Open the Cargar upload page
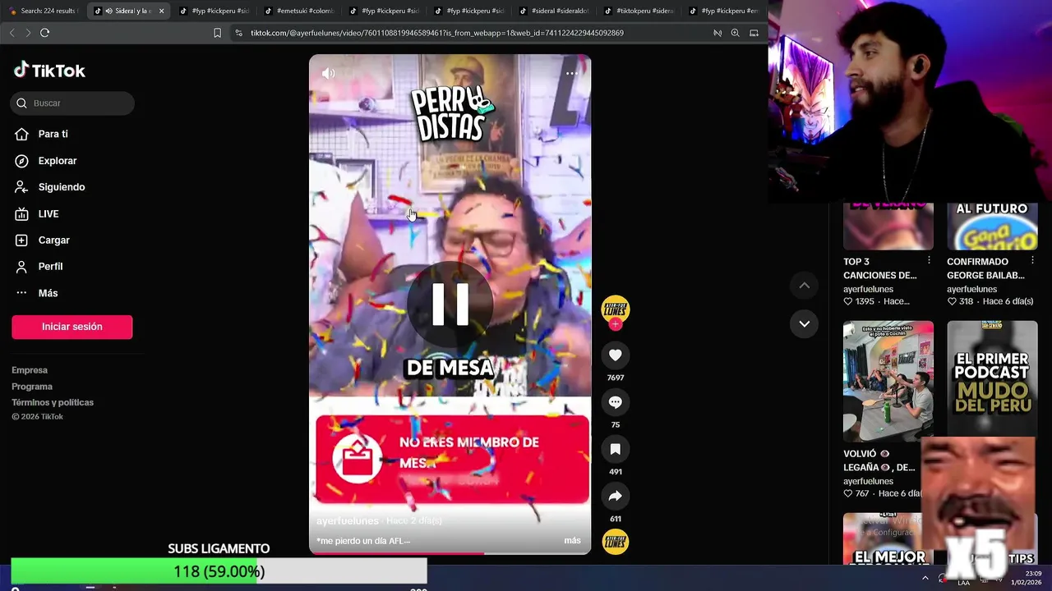 coord(53,240)
